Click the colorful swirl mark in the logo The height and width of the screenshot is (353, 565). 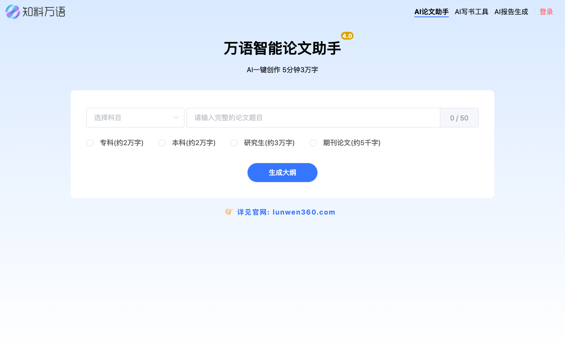(x=13, y=12)
